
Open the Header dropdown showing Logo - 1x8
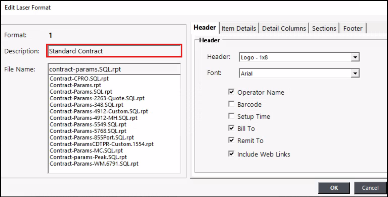point(355,57)
